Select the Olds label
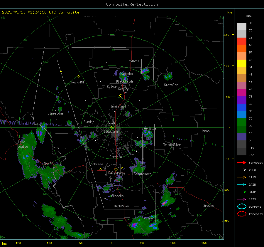The height and width of the screenshot is (247, 264). click(112, 122)
